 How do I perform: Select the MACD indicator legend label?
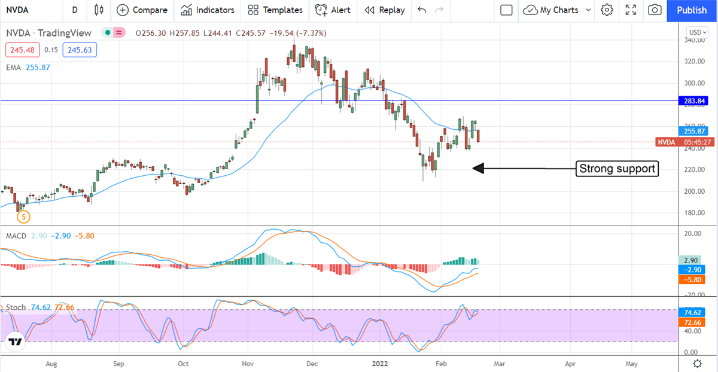[x=16, y=236]
